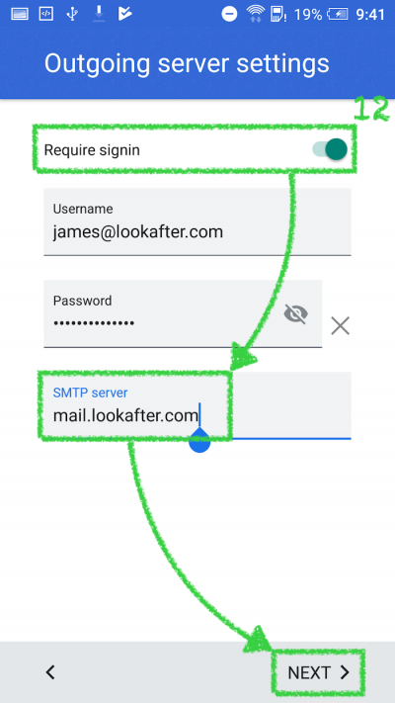Viewport: 395px width, 703px height.
Task: Tap the battery charging icon
Action: click(x=338, y=15)
